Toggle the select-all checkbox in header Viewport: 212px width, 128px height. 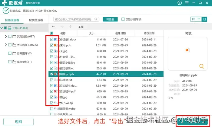pos(52,33)
